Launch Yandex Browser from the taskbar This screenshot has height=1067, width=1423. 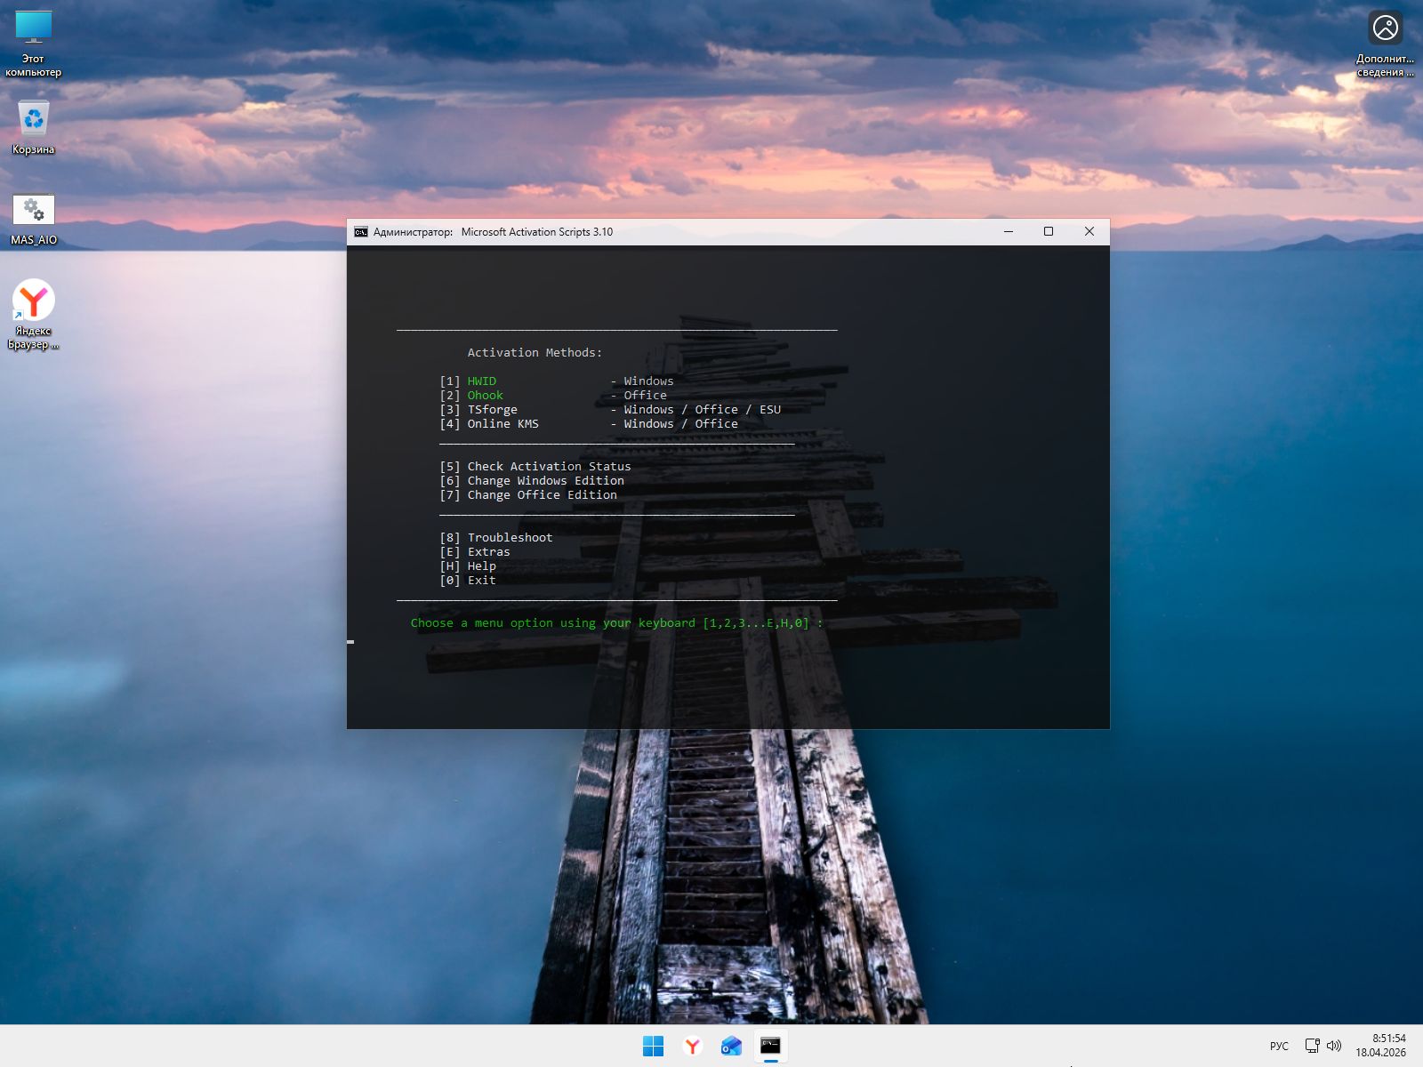(x=692, y=1047)
